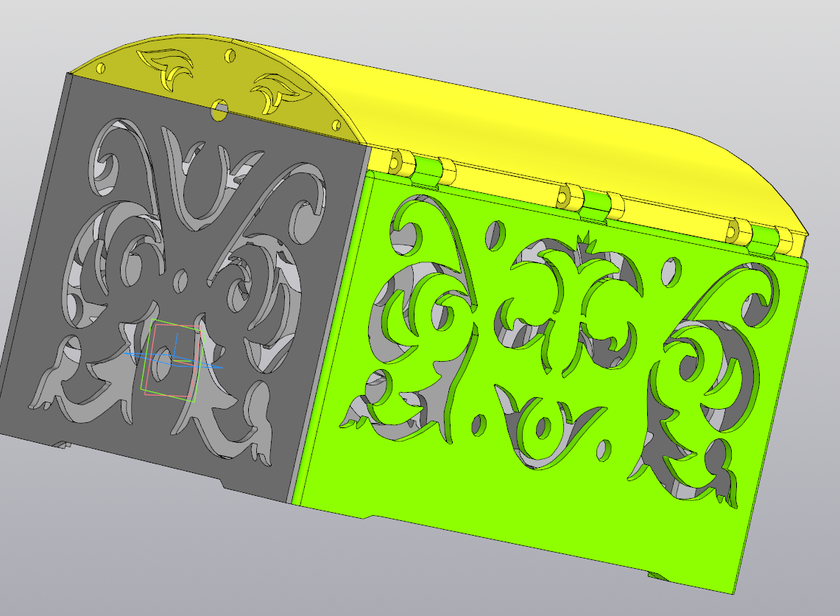Click the upper-right round hole in green panel
The height and width of the screenshot is (616, 840).
coord(670,271)
